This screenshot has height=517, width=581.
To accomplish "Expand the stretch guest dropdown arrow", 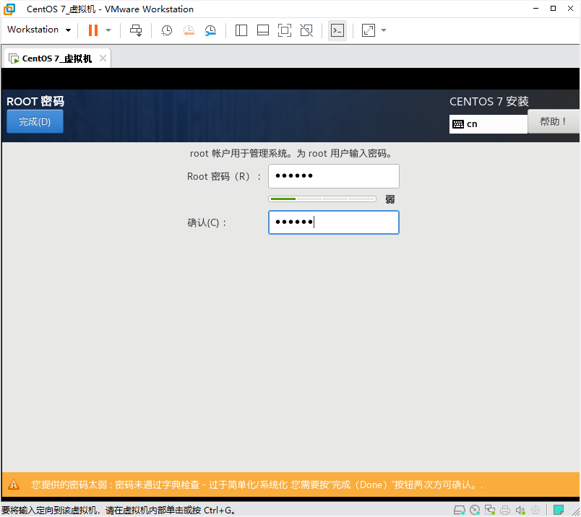I will coord(384,30).
